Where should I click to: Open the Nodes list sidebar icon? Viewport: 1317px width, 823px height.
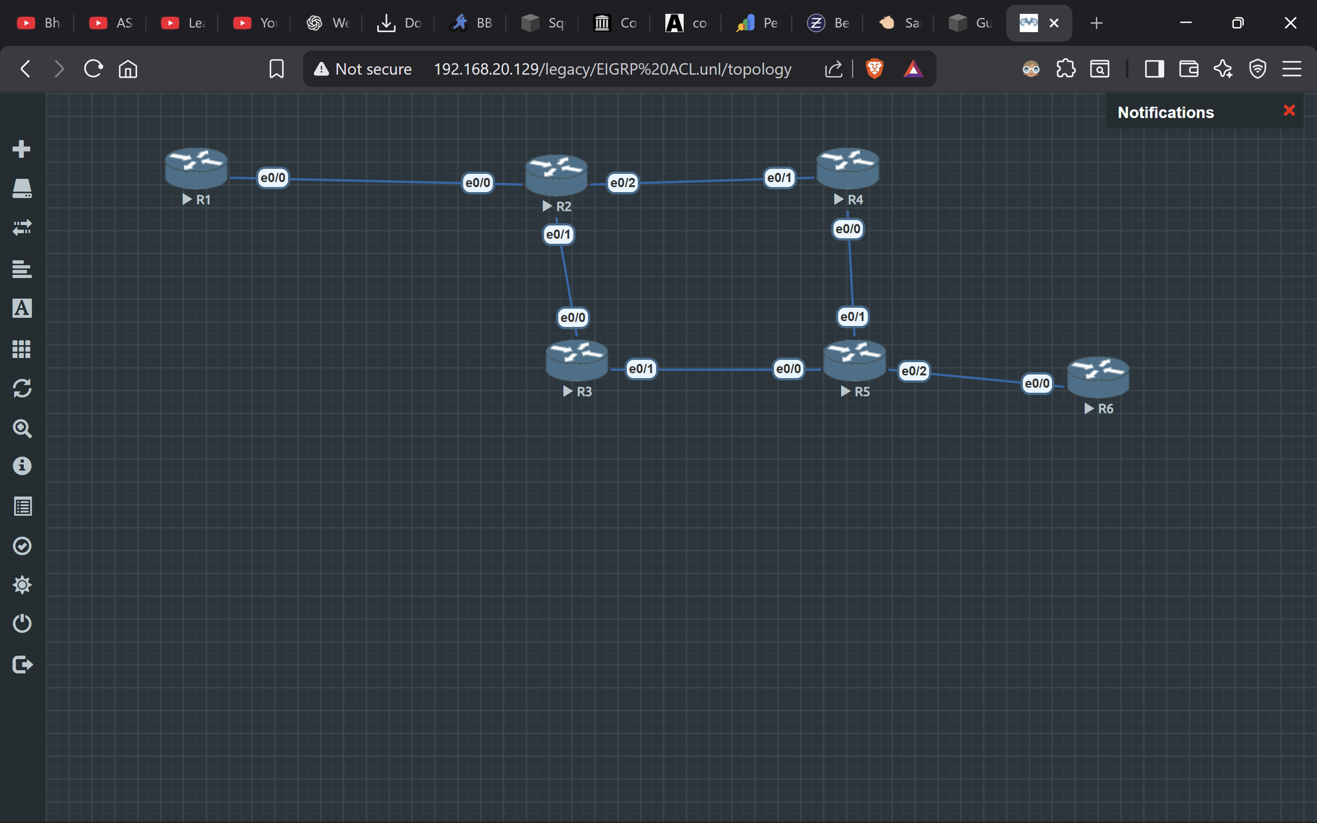click(22, 189)
